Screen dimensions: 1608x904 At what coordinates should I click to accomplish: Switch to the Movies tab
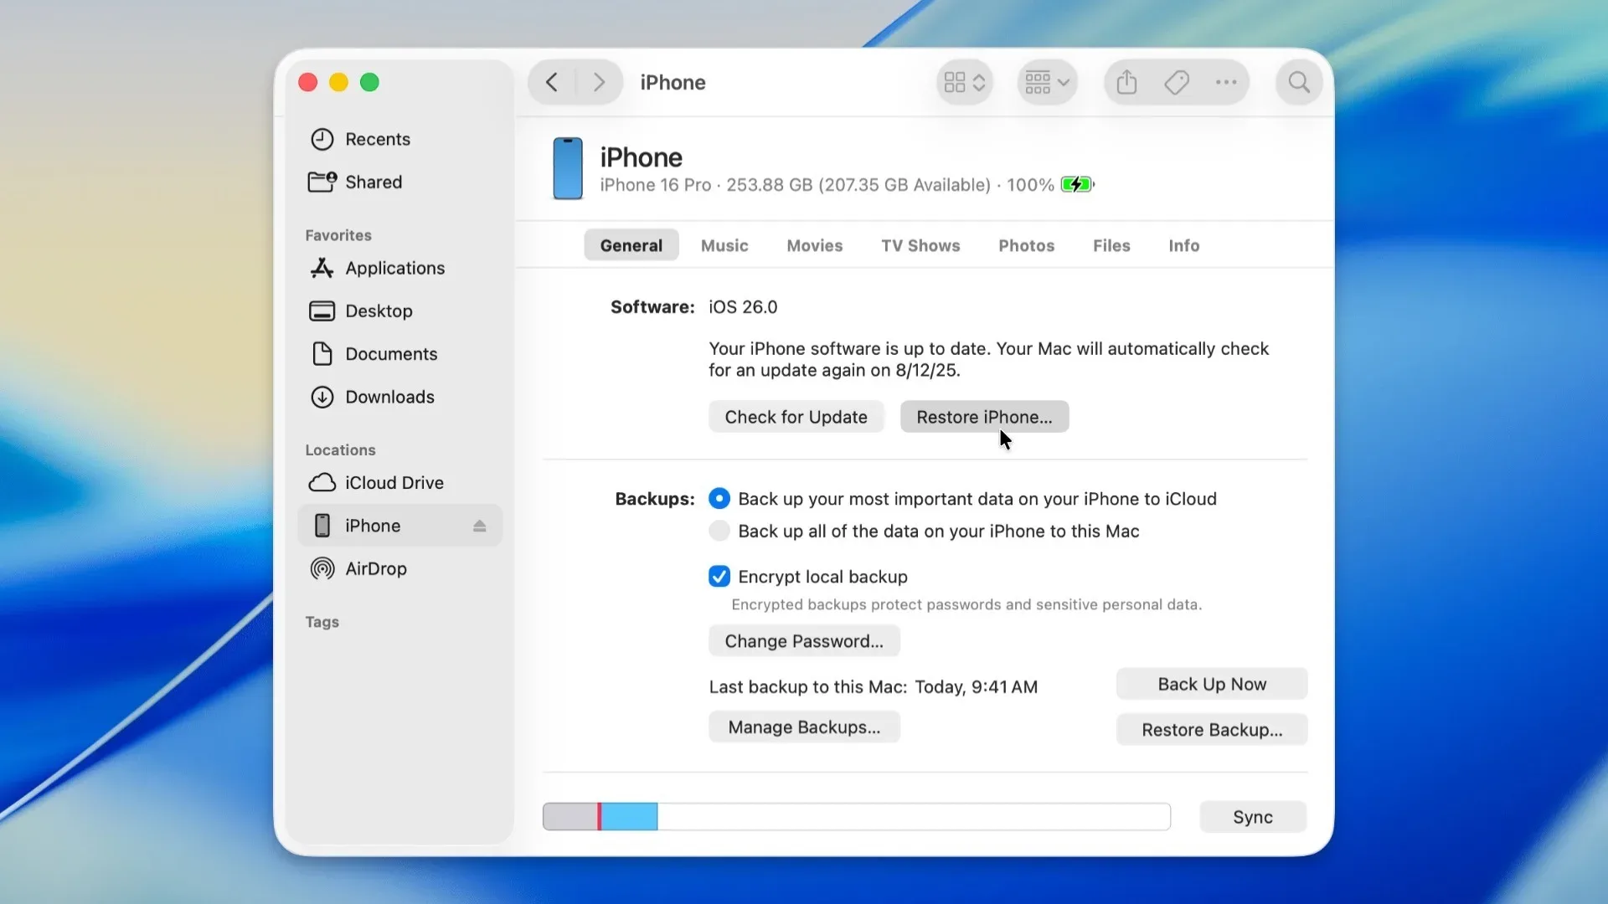pos(814,245)
